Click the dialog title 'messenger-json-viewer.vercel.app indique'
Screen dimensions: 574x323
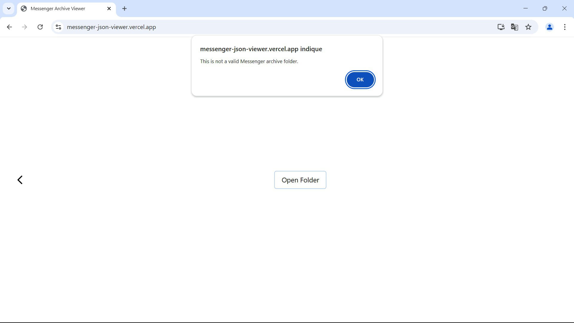[x=261, y=49]
